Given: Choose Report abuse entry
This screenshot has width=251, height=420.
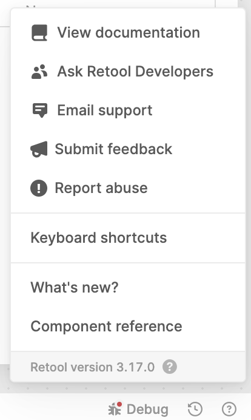Looking at the screenshot, I should 128,188.
